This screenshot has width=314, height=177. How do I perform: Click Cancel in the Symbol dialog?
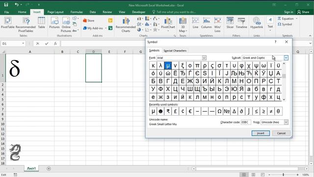(281, 133)
